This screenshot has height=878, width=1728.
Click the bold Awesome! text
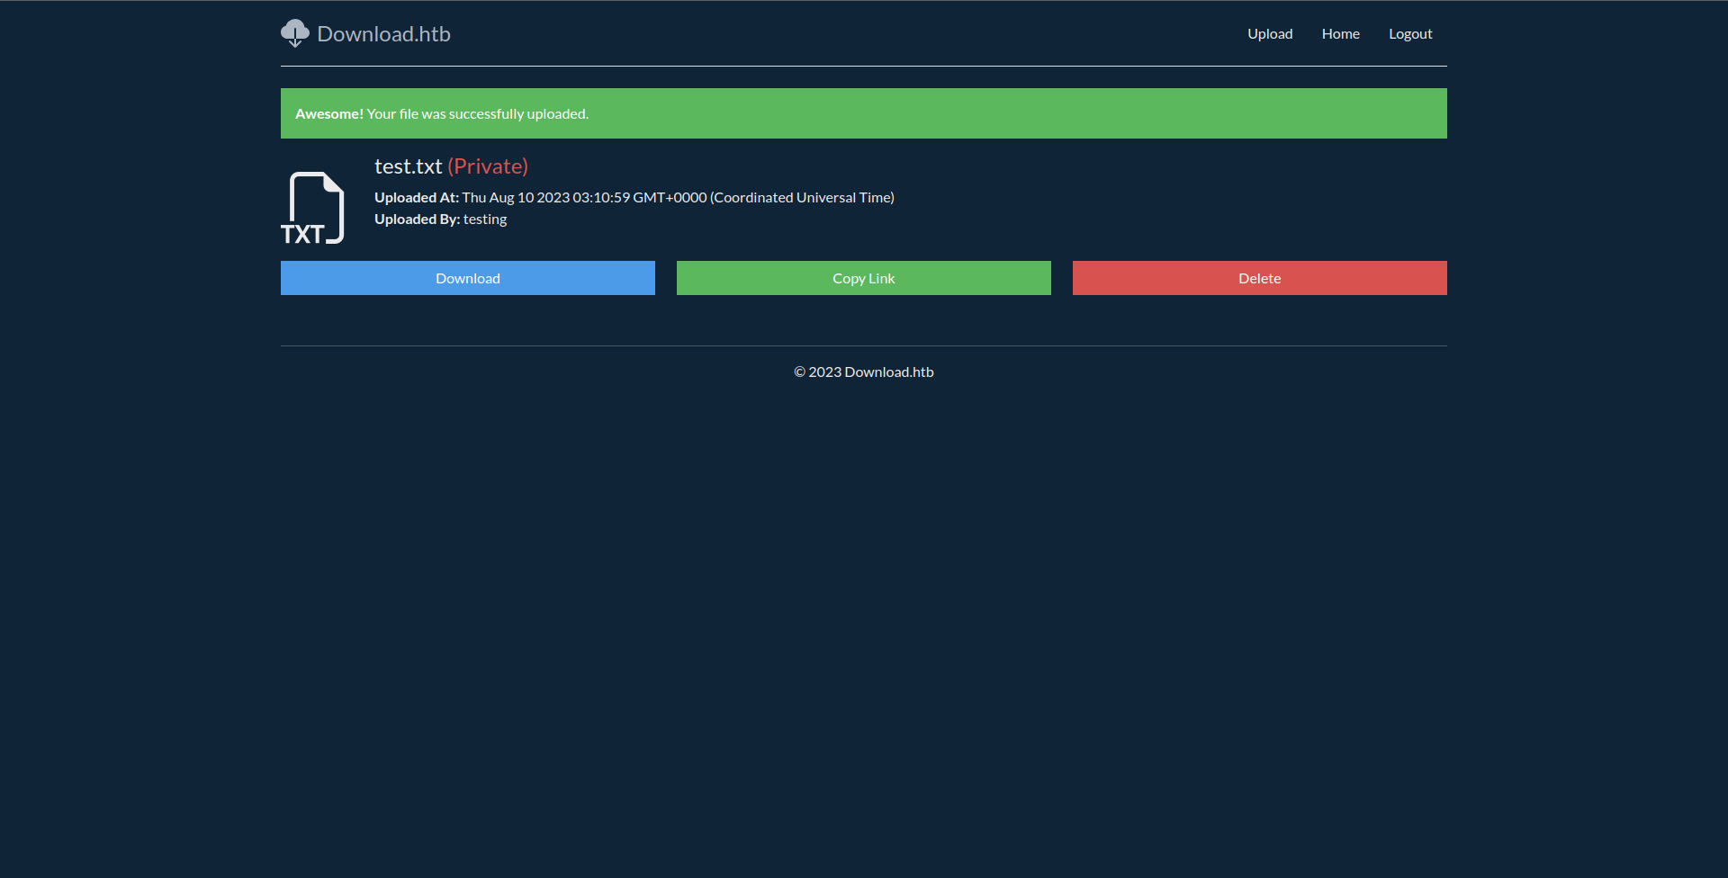[328, 114]
